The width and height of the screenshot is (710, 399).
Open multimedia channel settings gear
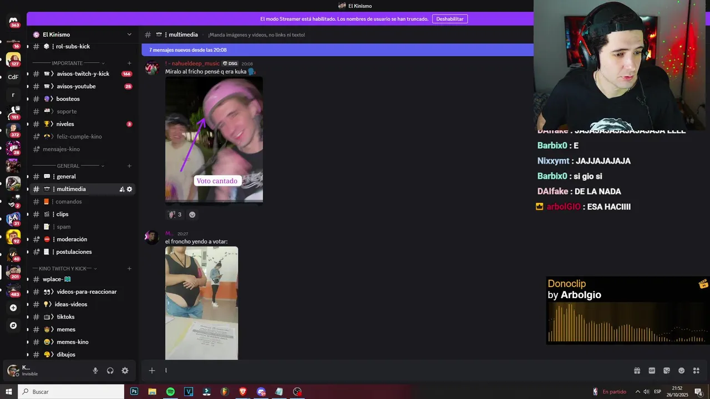130,189
